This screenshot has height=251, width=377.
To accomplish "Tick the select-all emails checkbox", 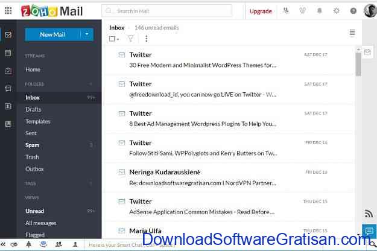I will pos(112,39).
